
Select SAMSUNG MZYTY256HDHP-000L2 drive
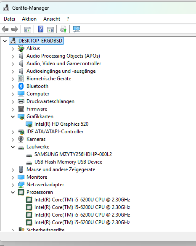[x=73, y=154]
